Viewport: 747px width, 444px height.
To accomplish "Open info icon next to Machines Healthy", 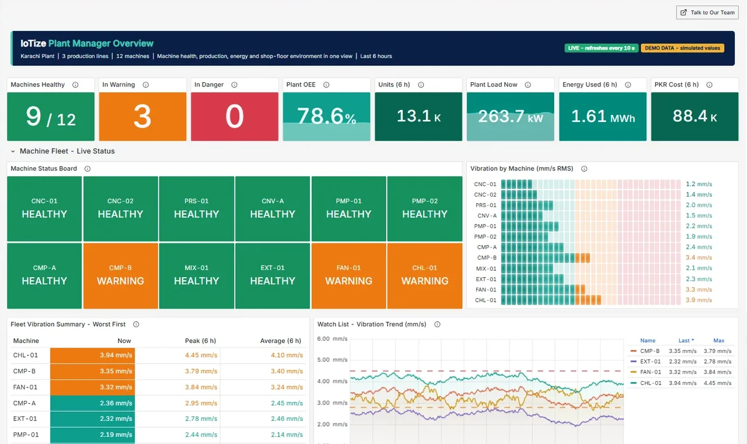I will coord(75,85).
